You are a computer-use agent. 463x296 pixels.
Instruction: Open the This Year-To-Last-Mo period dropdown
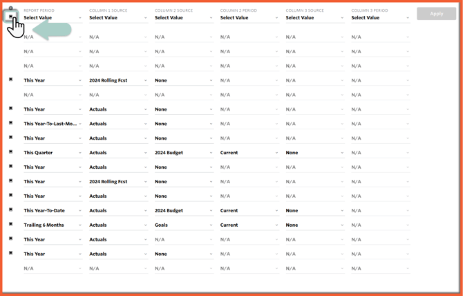[x=53, y=124]
